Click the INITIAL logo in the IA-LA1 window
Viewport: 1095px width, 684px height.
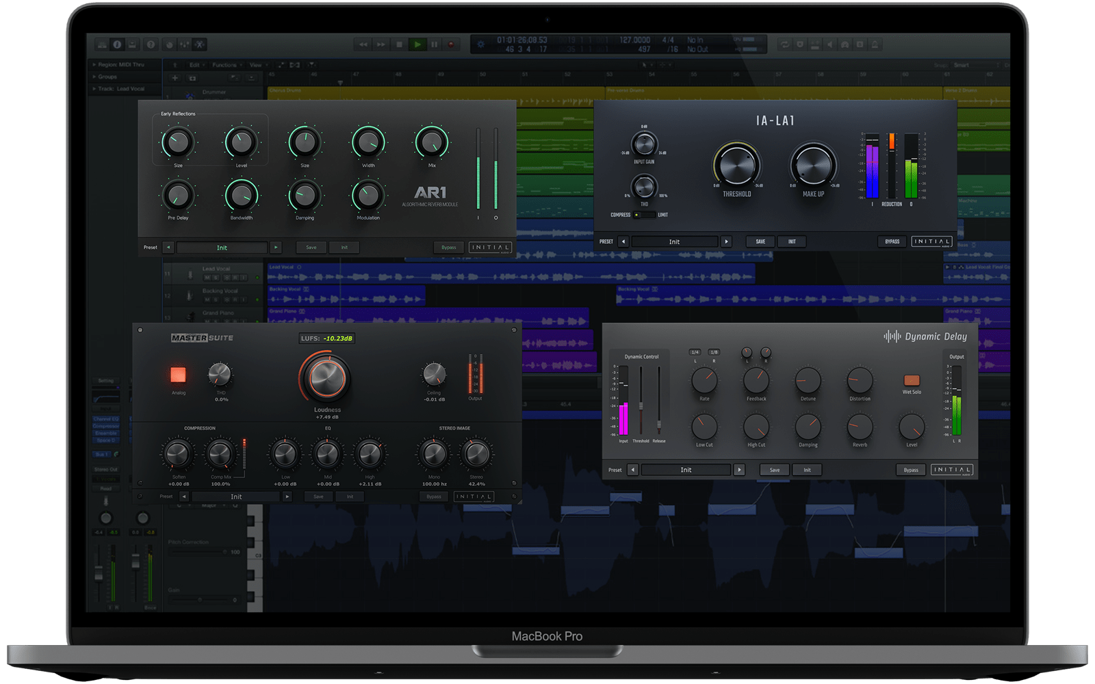(931, 241)
